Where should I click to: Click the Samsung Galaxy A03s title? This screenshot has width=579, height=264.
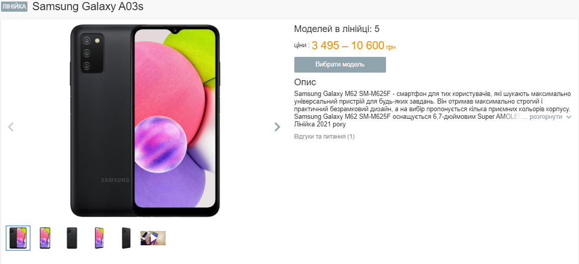pos(88,7)
